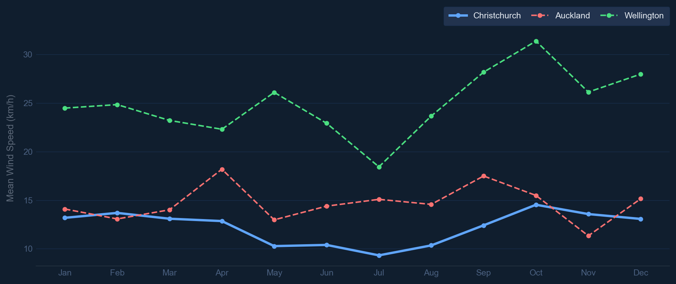Click Christchurch's January data point

pos(65,218)
